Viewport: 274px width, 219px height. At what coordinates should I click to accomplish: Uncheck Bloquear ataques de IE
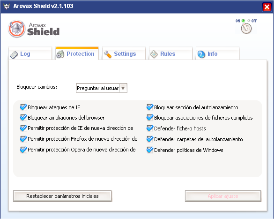[23, 107]
